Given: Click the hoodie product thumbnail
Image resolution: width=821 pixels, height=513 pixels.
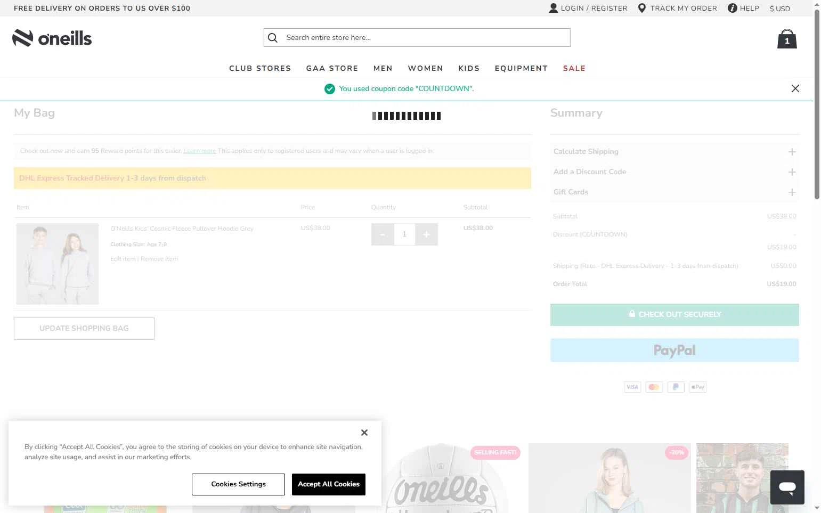Looking at the screenshot, I should (x=58, y=264).
